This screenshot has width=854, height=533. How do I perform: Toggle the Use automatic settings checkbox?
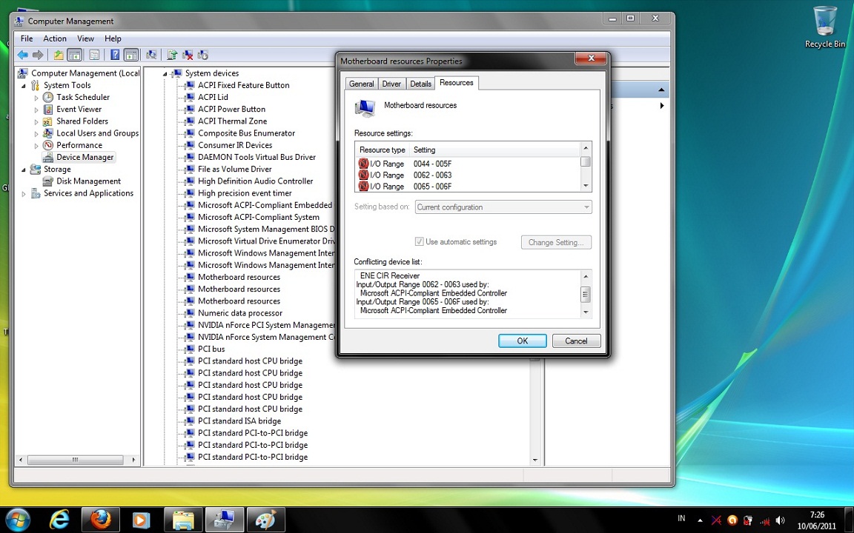coord(419,242)
